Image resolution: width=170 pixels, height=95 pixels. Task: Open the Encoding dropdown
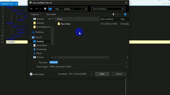80,74
